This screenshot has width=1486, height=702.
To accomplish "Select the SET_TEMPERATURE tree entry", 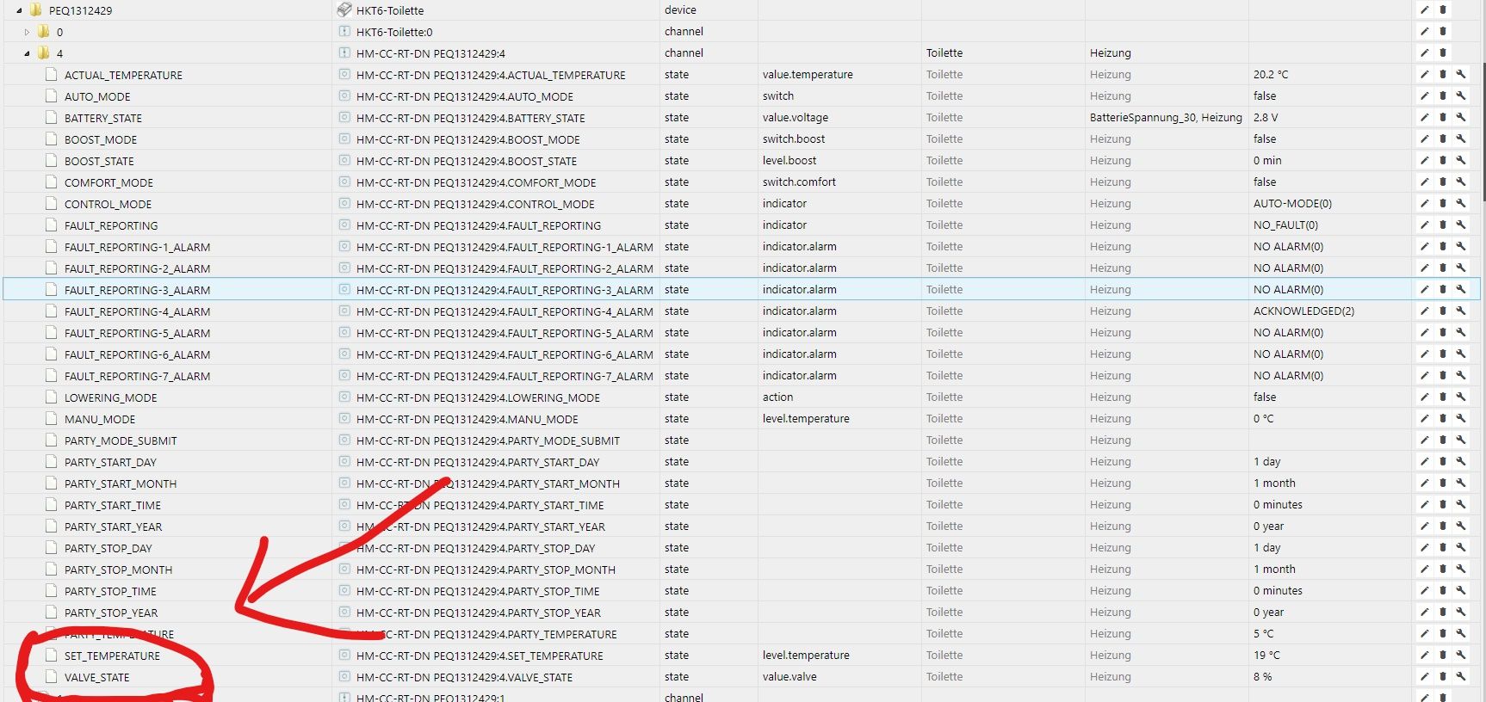I will [x=112, y=656].
